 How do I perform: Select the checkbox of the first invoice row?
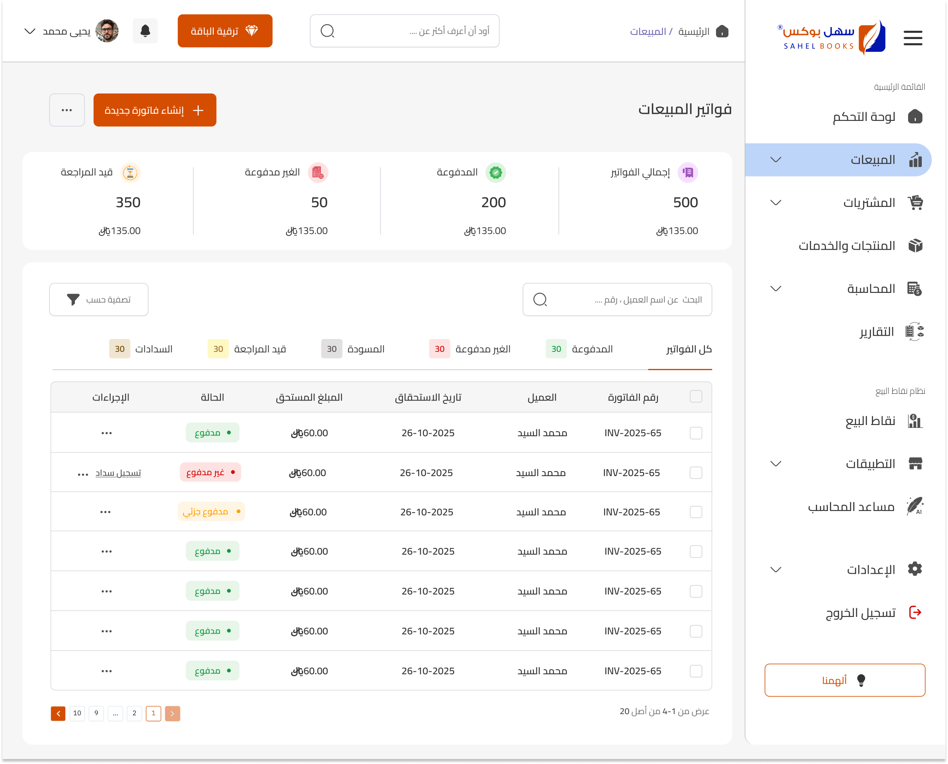(x=696, y=433)
